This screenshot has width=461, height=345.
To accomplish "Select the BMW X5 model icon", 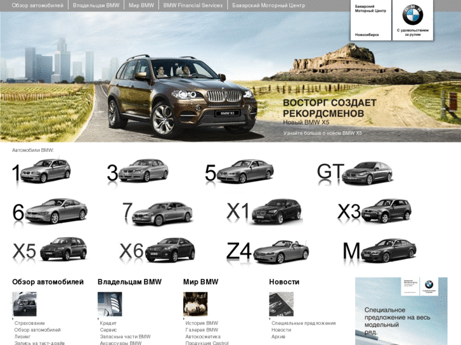I will coord(49,249).
